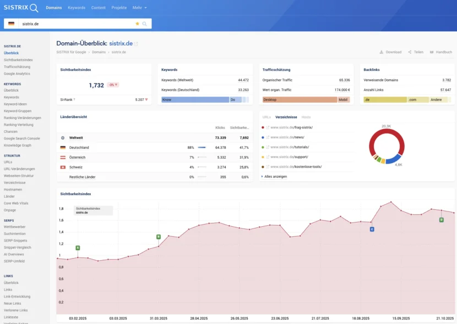457x324 pixels.
Task: Open the Handbuch book icon
Action: (x=432, y=52)
